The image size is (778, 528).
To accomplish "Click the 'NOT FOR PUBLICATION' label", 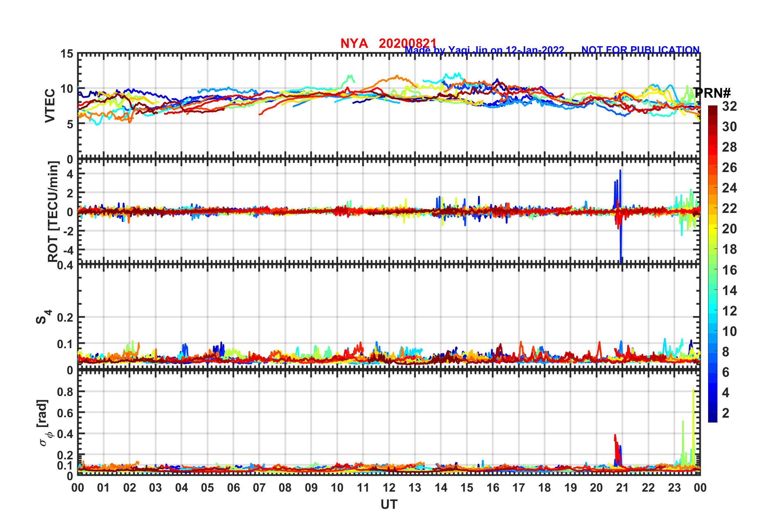I will click(x=640, y=50).
